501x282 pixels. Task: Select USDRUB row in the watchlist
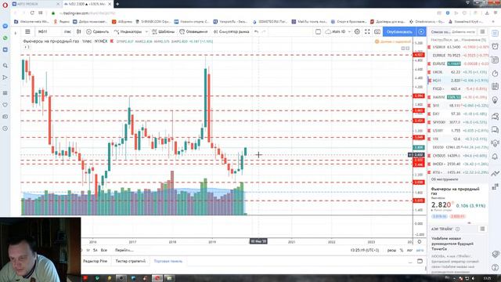(x=459, y=47)
